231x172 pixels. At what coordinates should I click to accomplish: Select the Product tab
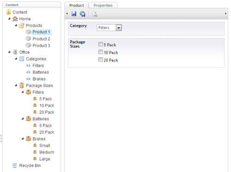click(77, 6)
